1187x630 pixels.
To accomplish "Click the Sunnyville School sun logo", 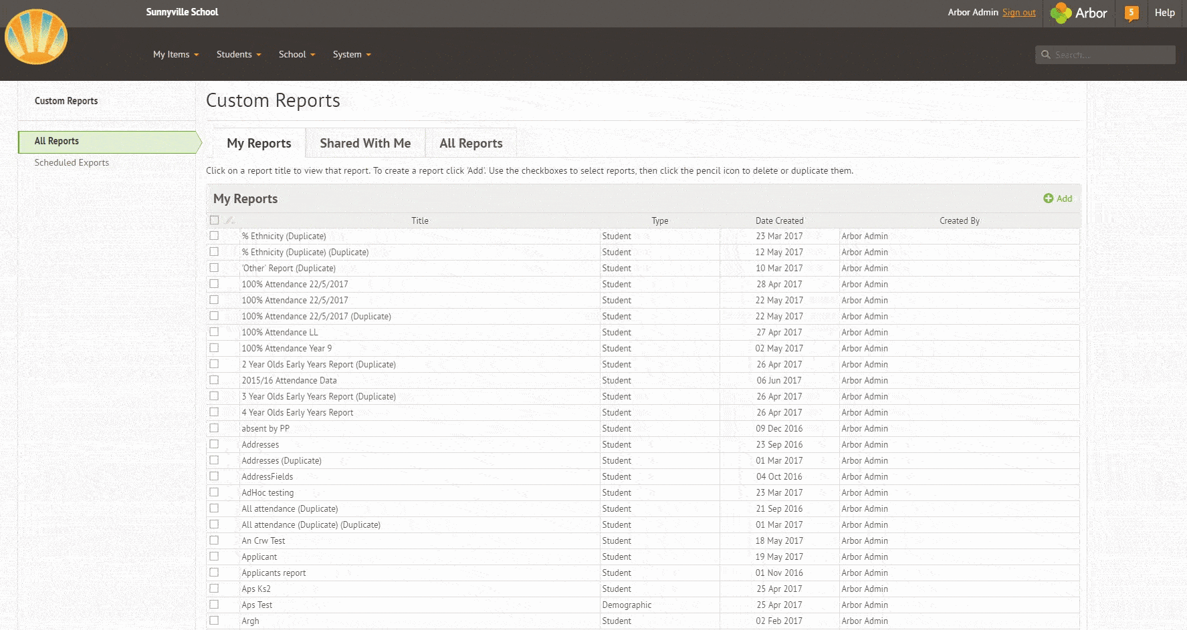I will [36, 37].
